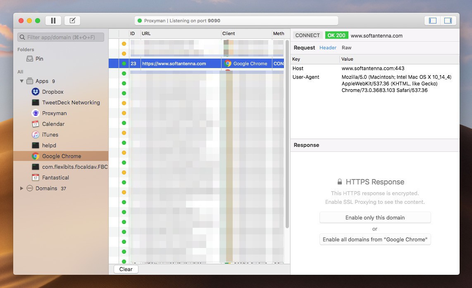Click the iTunes app icon

click(x=36, y=135)
